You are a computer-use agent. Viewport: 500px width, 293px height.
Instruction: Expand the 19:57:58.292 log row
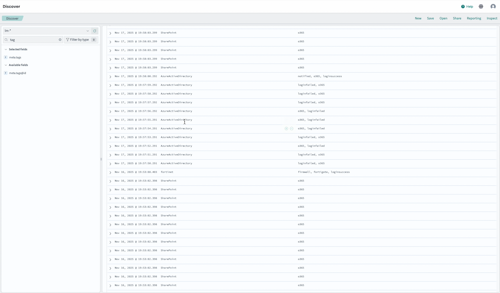[x=110, y=94]
